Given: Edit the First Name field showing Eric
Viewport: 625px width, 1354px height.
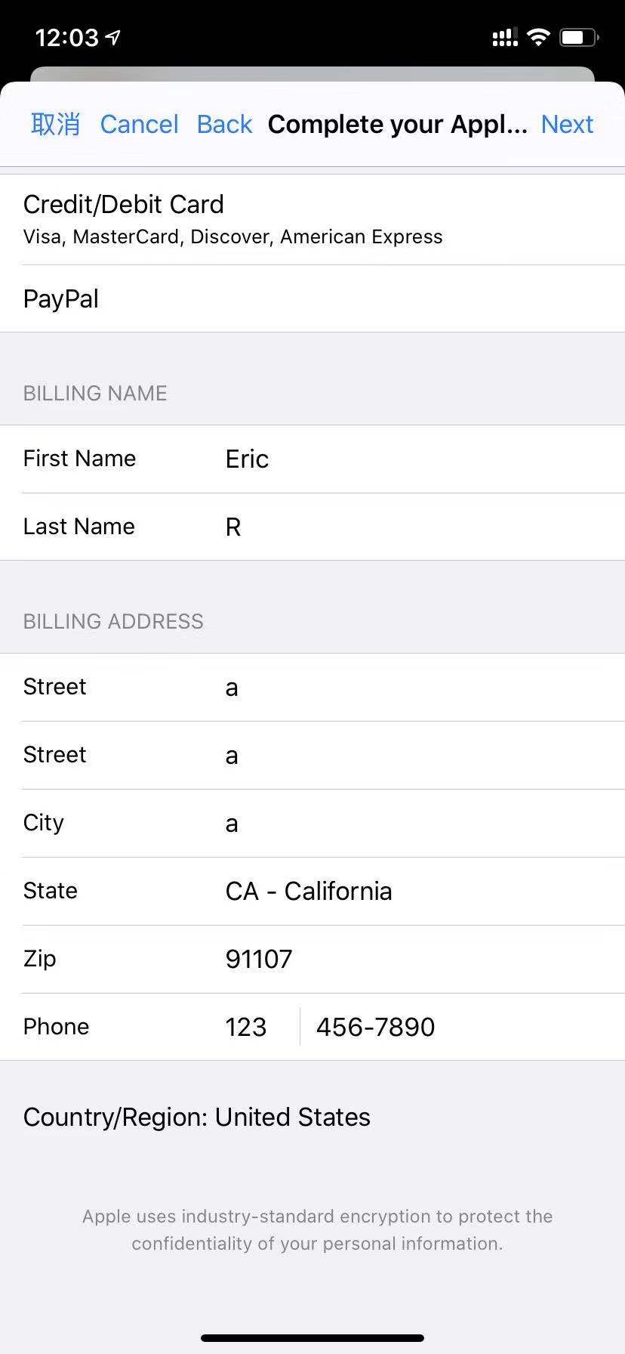Looking at the screenshot, I should 340,459.
